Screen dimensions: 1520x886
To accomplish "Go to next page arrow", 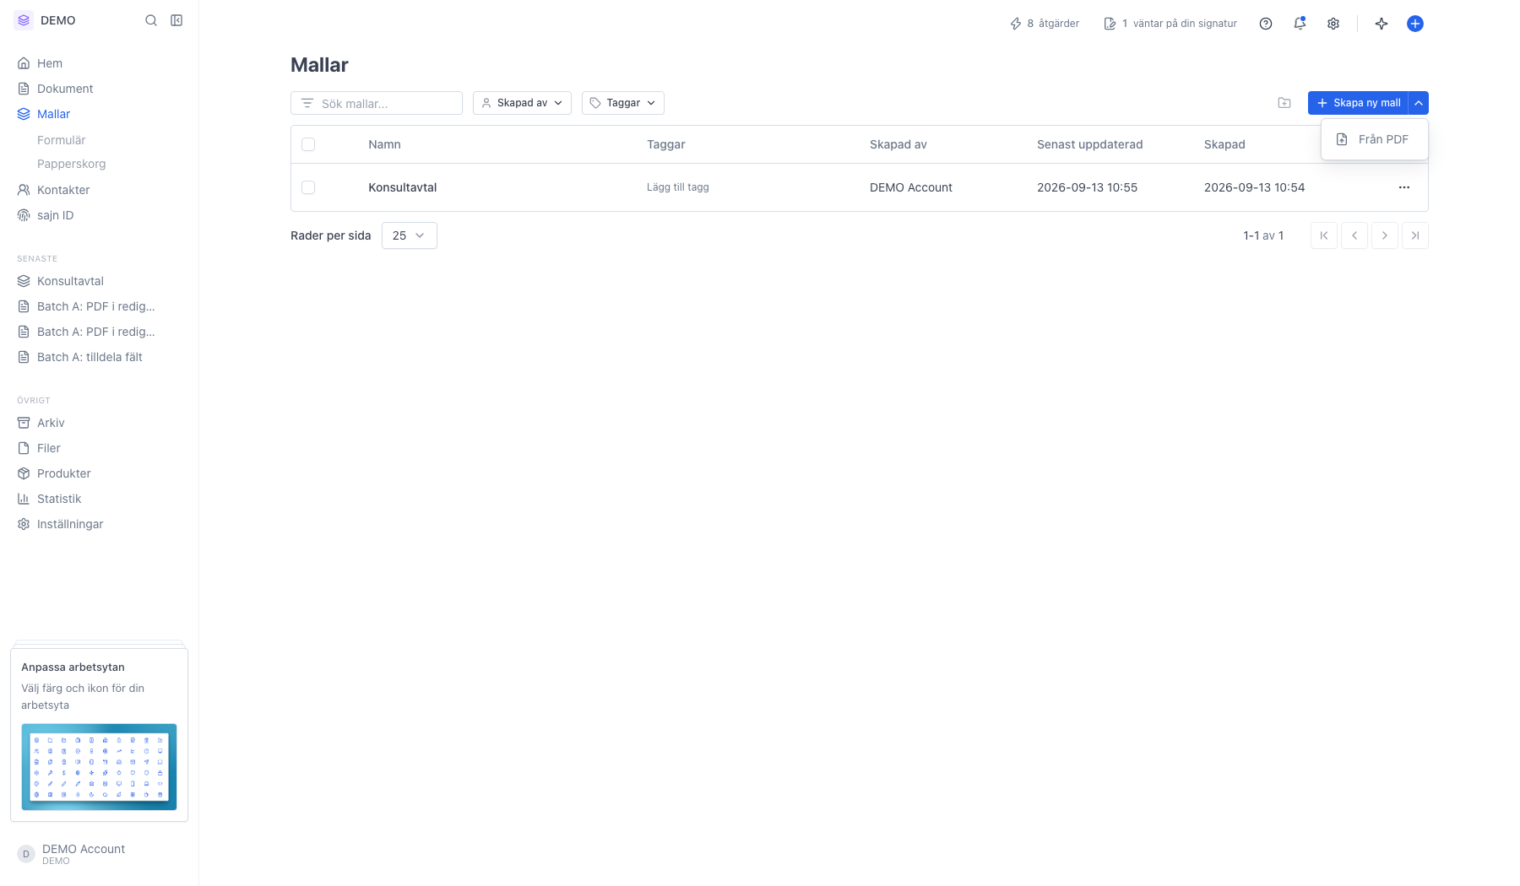I will tap(1385, 235).
